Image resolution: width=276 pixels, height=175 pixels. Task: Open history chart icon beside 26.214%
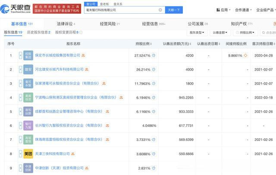pos(154,69)
